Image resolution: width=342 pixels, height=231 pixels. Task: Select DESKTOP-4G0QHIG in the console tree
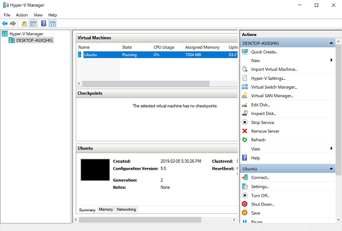pyautogui.click(x=34, y=41)
